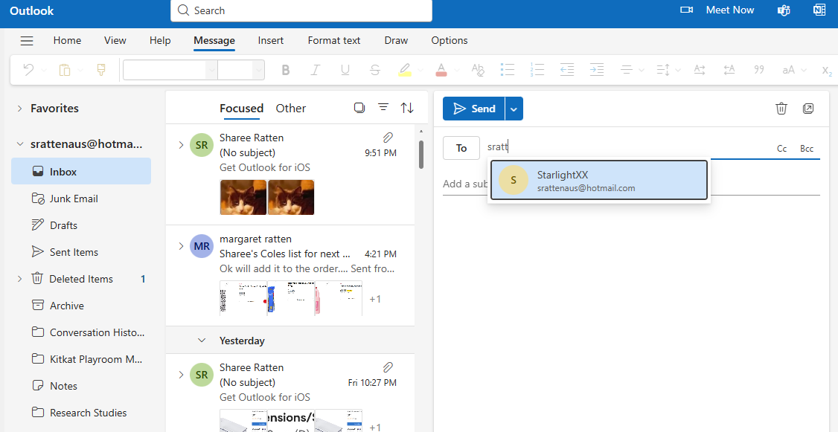Open the font name dropdown
Viewport: 838px width, 432px height.
point(211,70)
